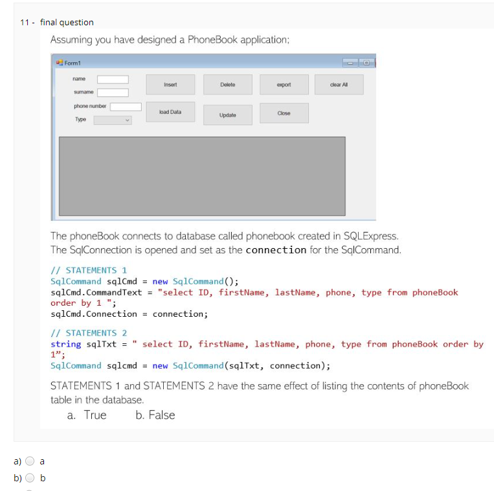Click the 'Type' label in Form1
This screenshot has width=494, height=491.
coord(81,119)
